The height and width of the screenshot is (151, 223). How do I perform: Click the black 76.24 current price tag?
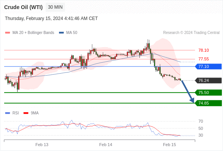coord(208,80)
